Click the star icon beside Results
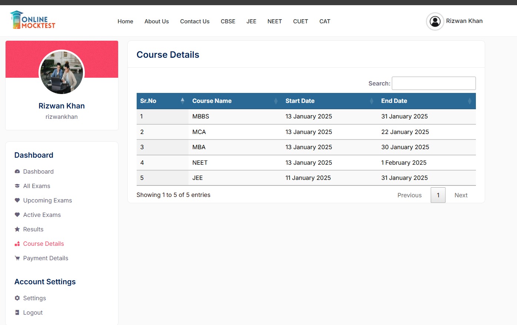Screen dimensions: 517x325 pyautogui.click(x=17, y=229)
